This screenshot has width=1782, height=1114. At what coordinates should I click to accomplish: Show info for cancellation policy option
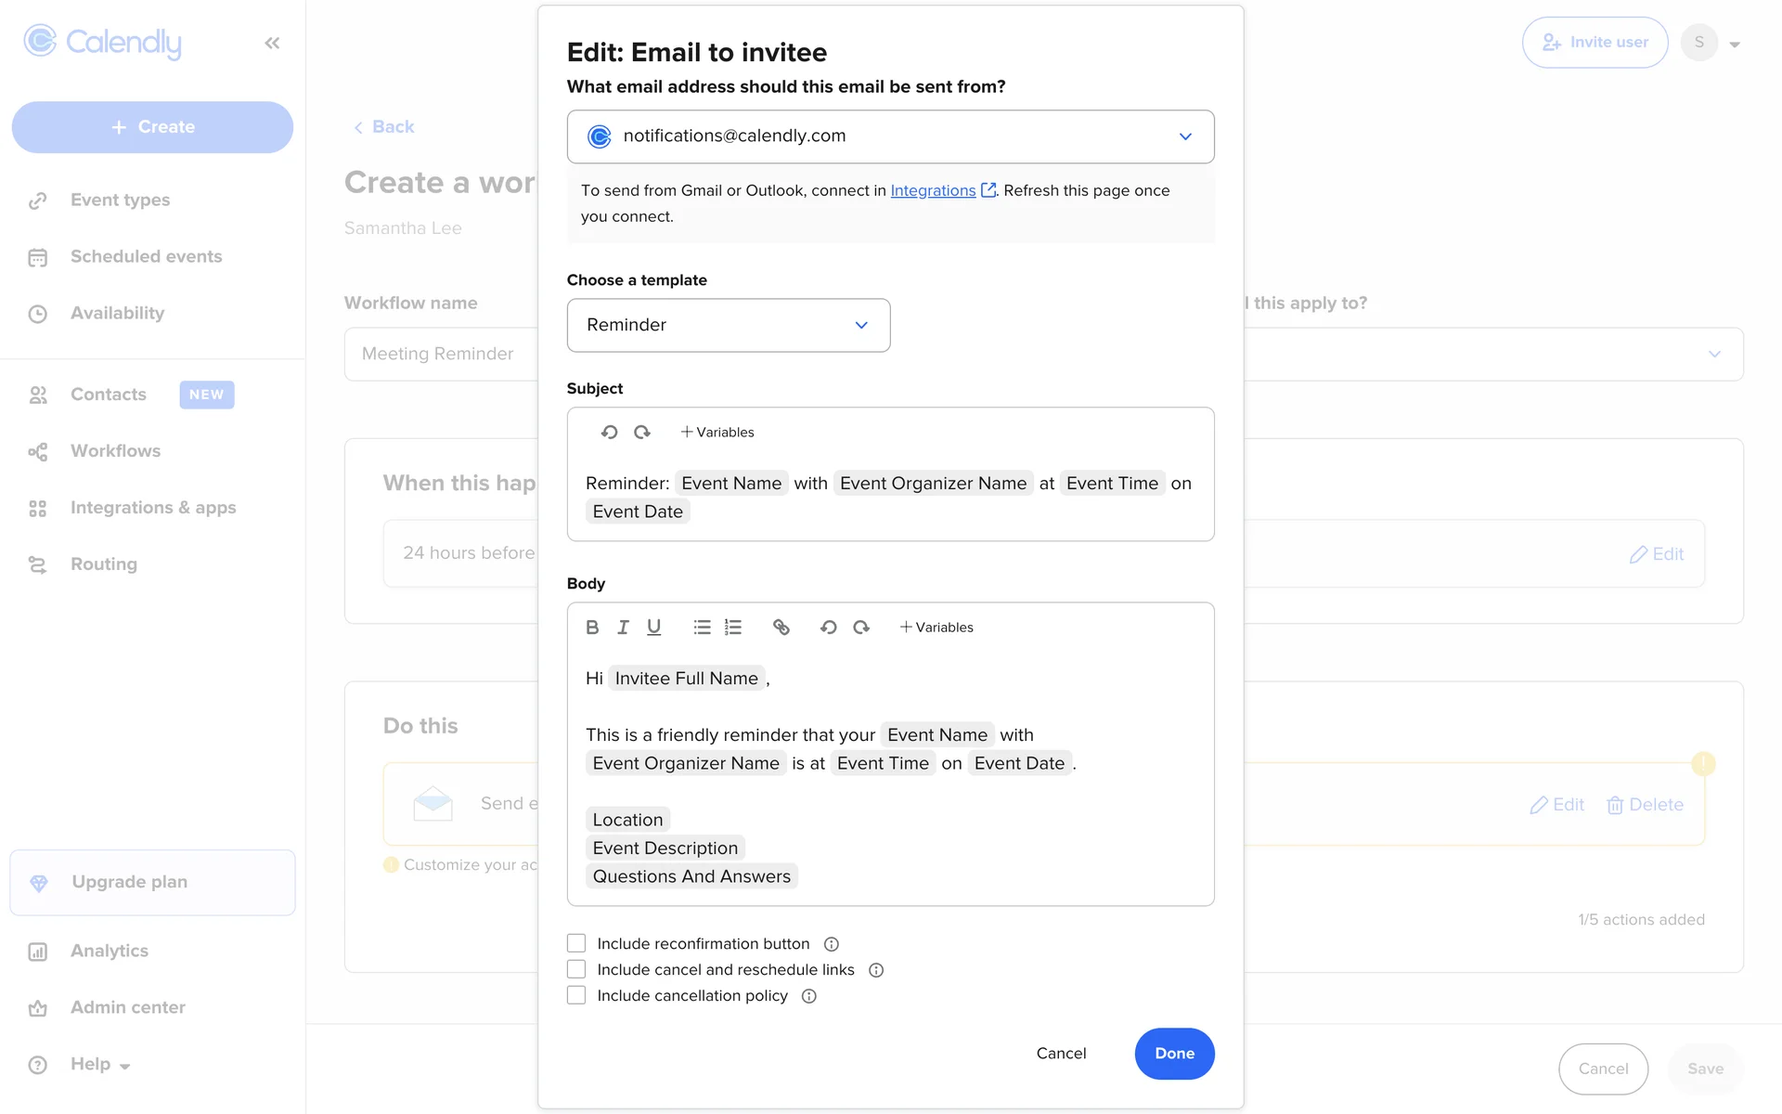point(809,996)
